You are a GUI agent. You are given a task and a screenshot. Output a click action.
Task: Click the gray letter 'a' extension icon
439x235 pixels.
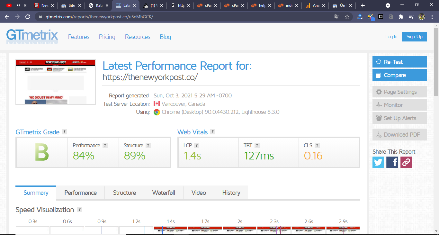(x=390, y=17)
